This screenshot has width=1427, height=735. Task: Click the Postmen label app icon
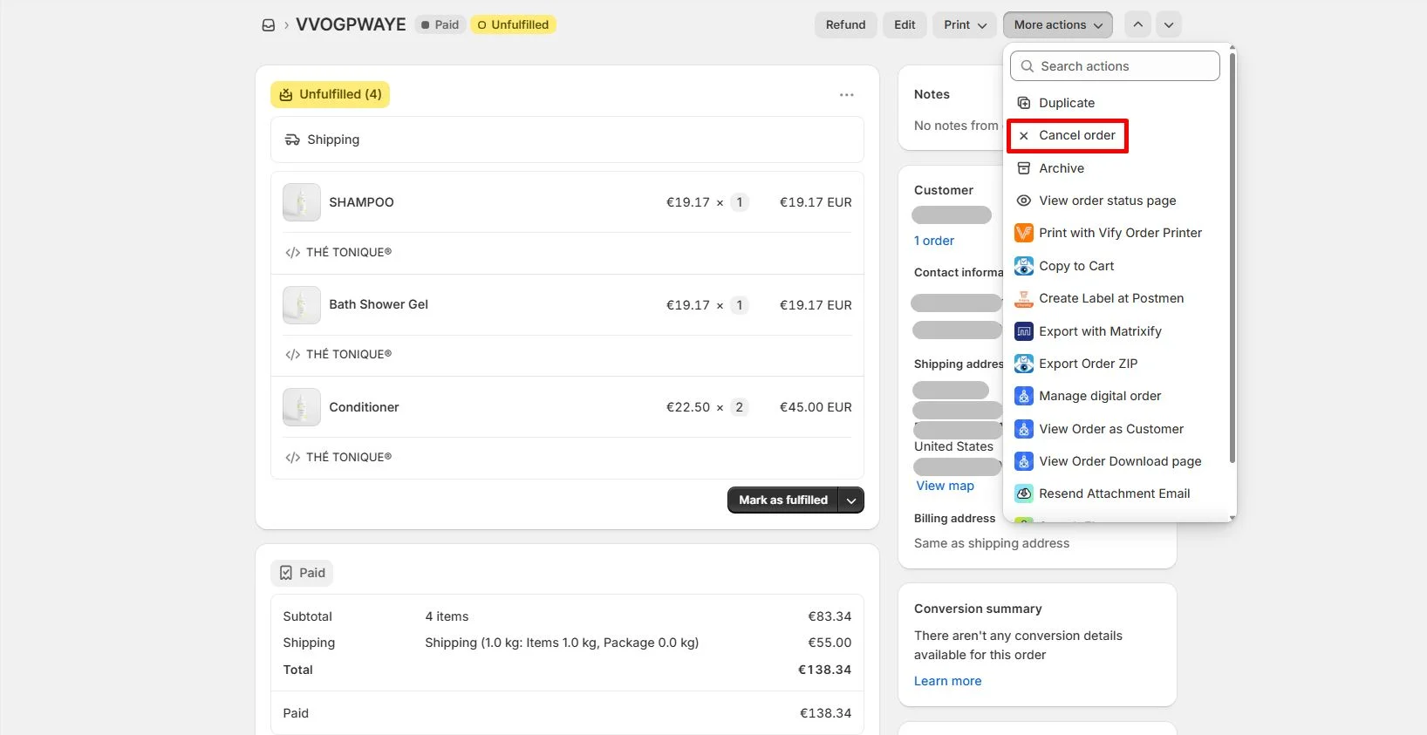tap(1024, 298)
